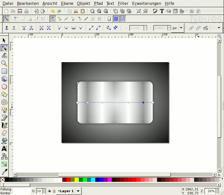Viewport: 224px width, 195px height.
Task: Click the Undo arrow icon
Action: point(53,11)
